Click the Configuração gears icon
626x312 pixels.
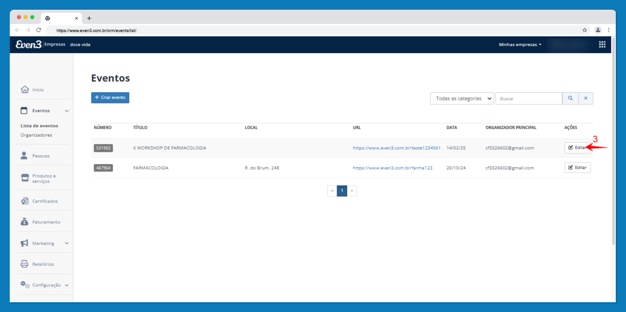point(25,285)
